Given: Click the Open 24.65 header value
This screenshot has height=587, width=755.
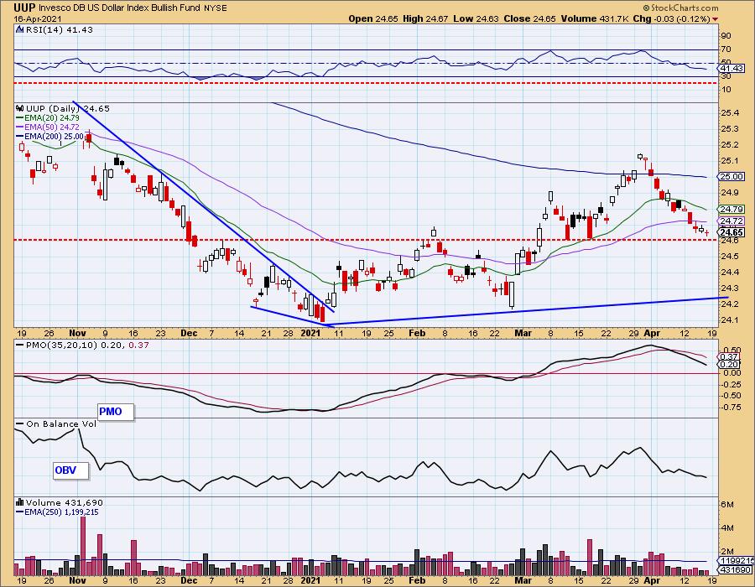Looking at the screenshot, I should tap(373, 18).
